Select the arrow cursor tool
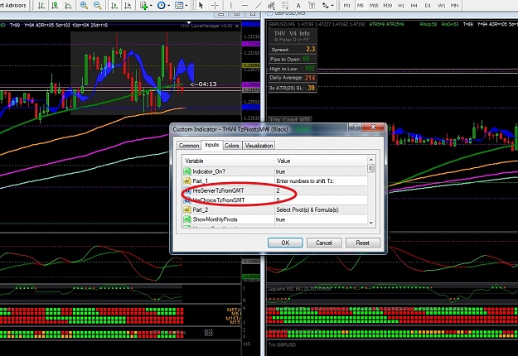The height and width of the screenshot is (356, 518). [201, 5]
